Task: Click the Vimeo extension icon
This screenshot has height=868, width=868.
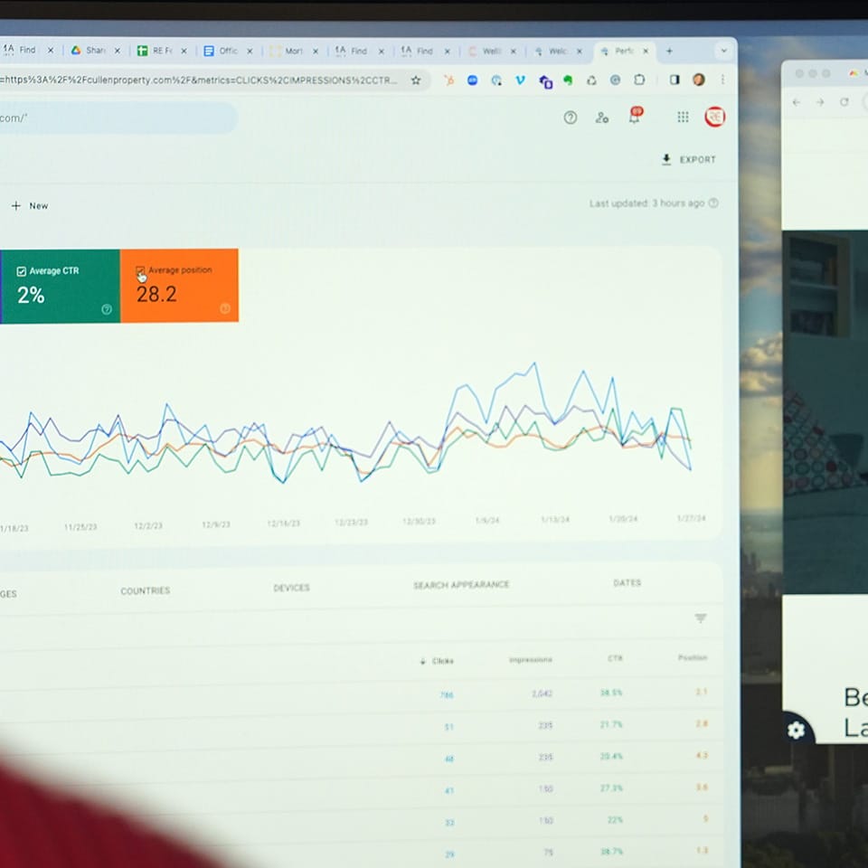Action: [520, 80]
